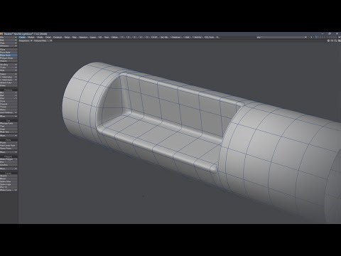The height and width of the screenshot is (256, 341).
Task: Expand the Make Curve dropdown
Action: 9,190
